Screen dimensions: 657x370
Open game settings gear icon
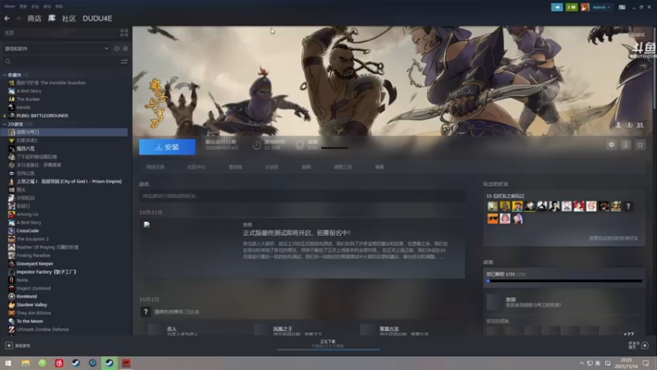point(611,145)
